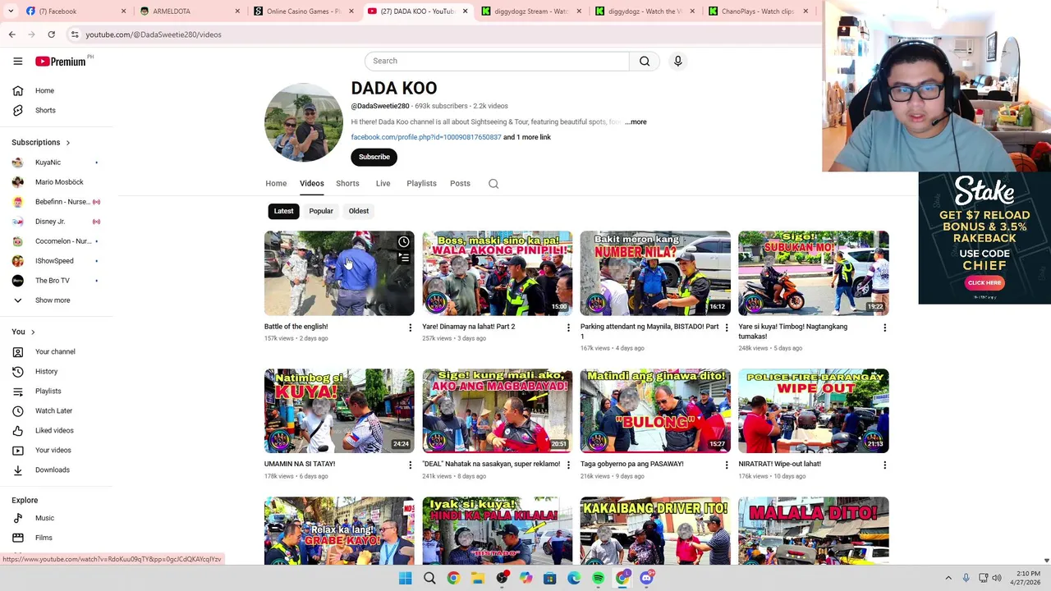This screenshot has height=591, width=1051.
Task: Expand the You section chevron
Action: (33, 332)
